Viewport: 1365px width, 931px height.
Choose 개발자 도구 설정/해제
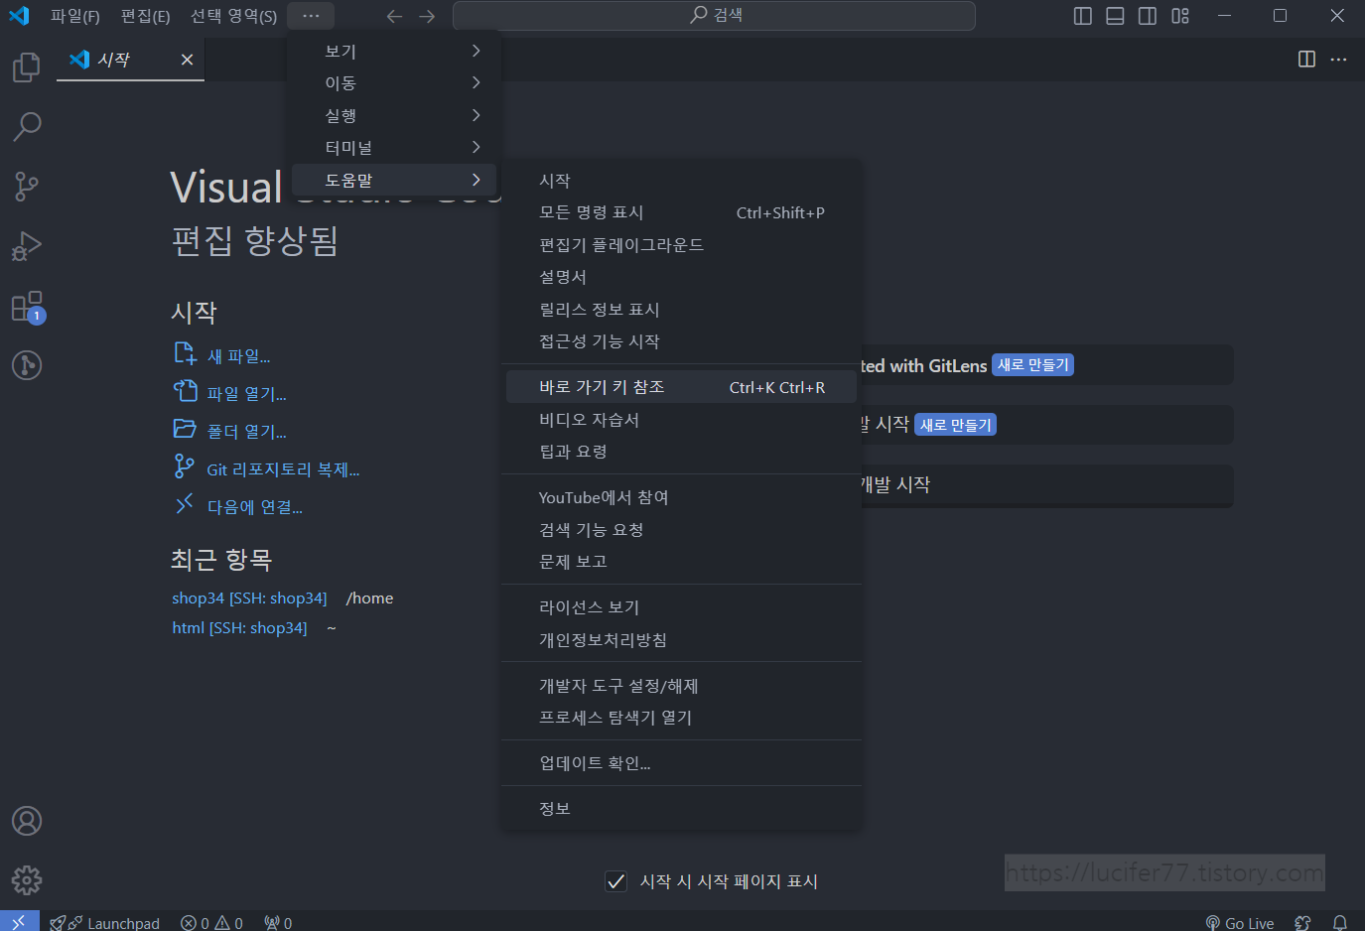click(x=681, y=686)
